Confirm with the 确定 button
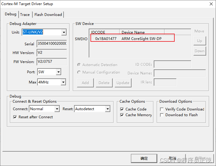 click(144, 158)
